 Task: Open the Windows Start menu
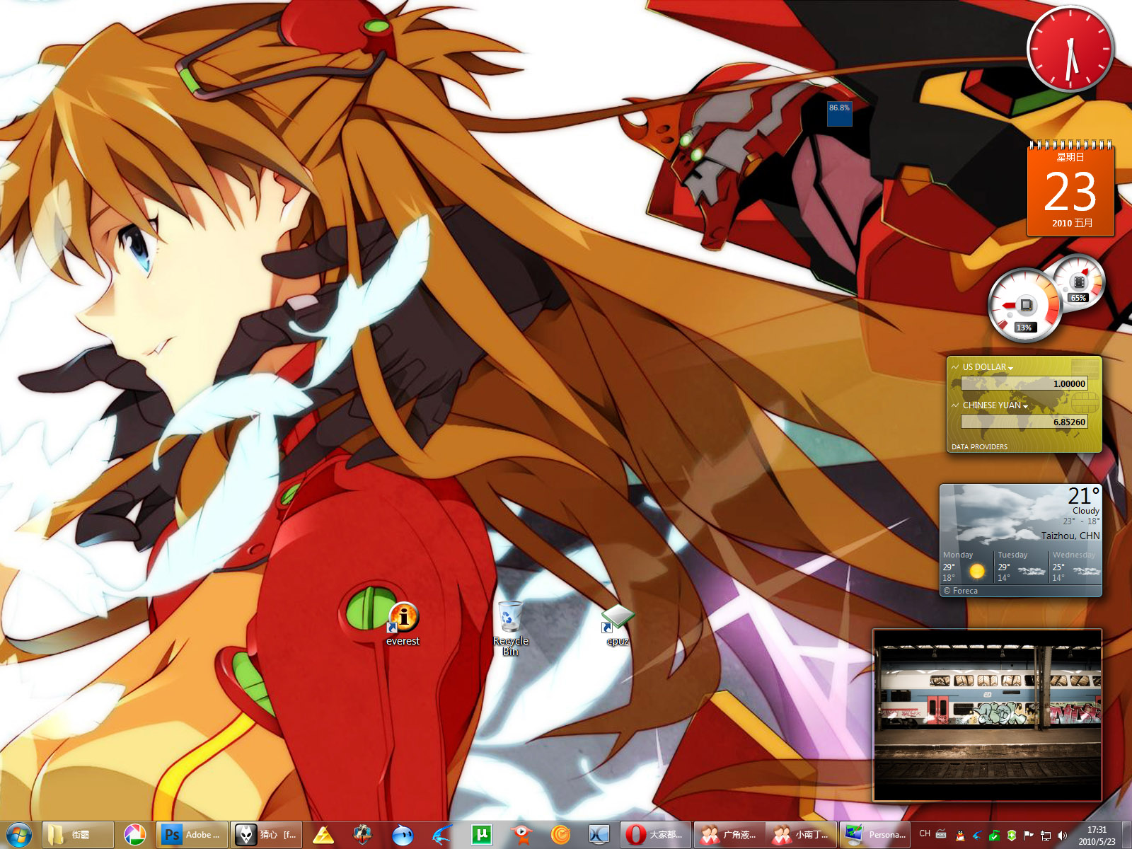click(x=19, y=835)
